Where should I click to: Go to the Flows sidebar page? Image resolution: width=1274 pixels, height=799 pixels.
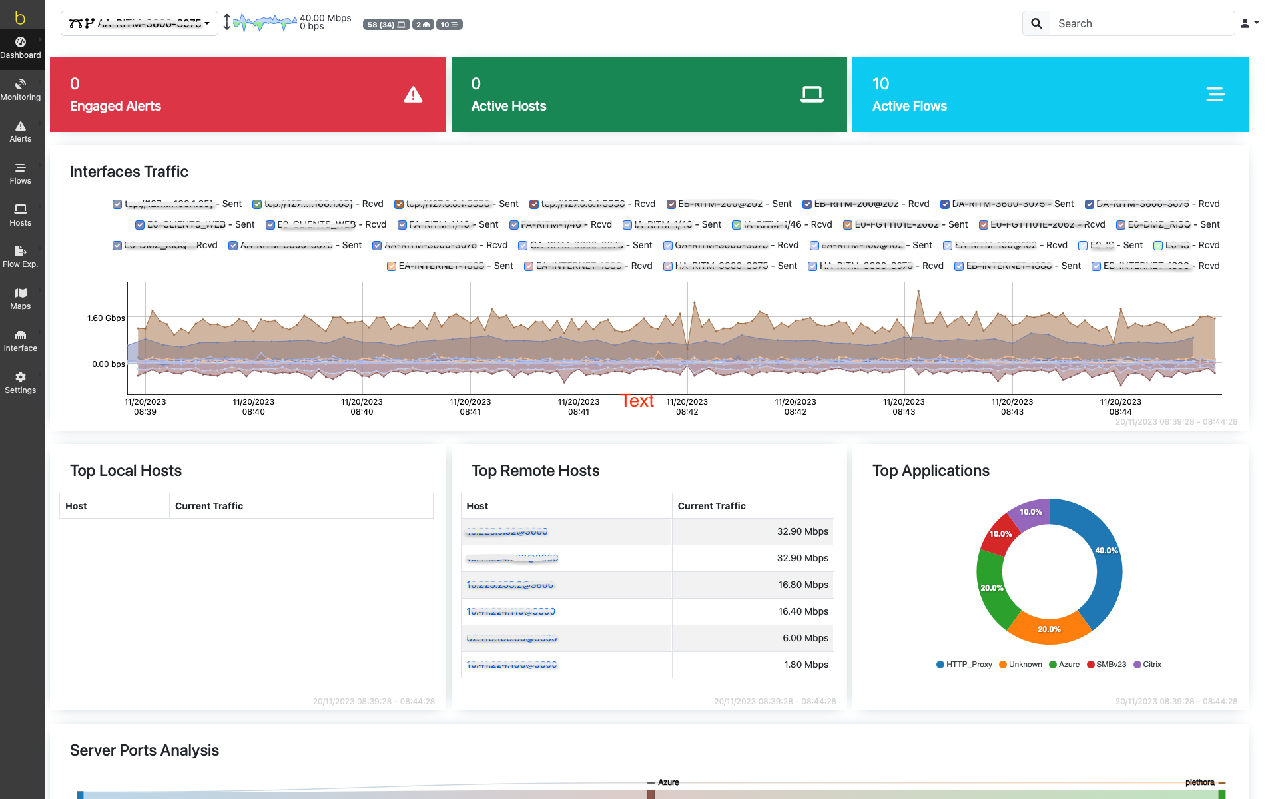point(21,174)
